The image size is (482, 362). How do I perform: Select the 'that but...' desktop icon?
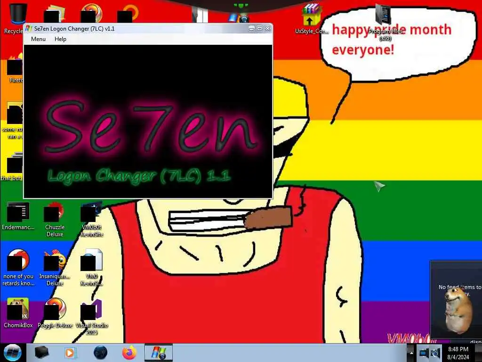pos(12,166)
